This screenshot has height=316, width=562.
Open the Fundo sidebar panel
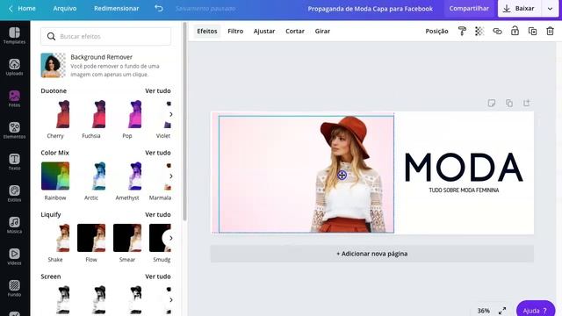pyautogui.click(x=14, y=288)
